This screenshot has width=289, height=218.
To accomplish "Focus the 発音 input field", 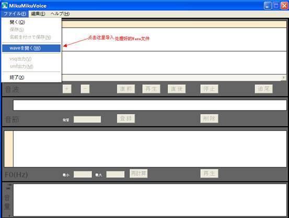I will click(87, 119).
